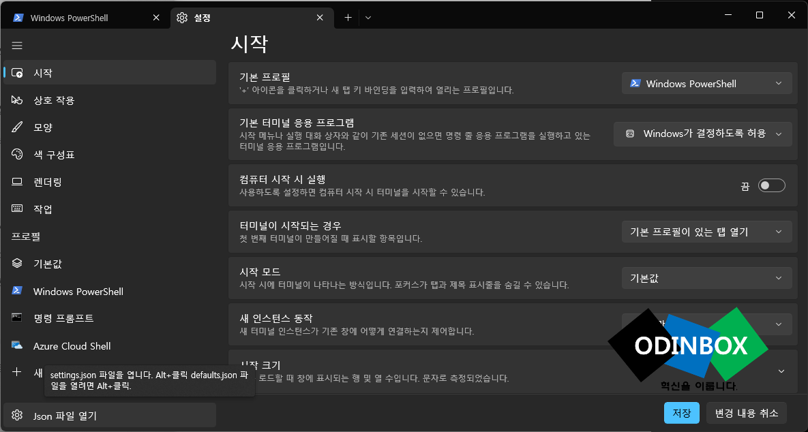
Task: Open the 새 인스턴스 동작 dropdown chevron
Action: tap(779, 324)
